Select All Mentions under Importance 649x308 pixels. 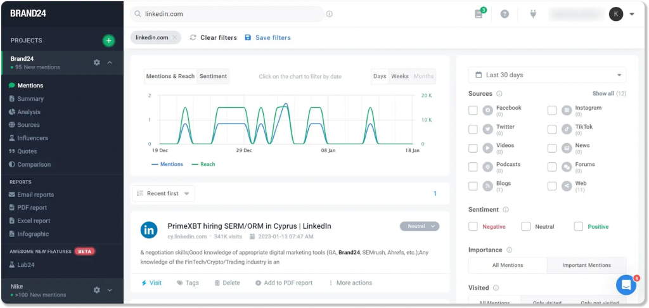(508, 266)
